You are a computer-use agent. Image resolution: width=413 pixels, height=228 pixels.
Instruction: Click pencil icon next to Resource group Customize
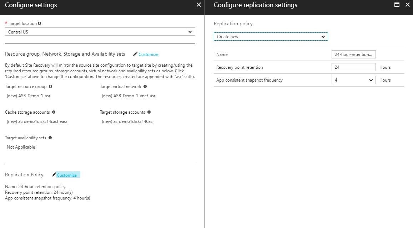point(135,54)
